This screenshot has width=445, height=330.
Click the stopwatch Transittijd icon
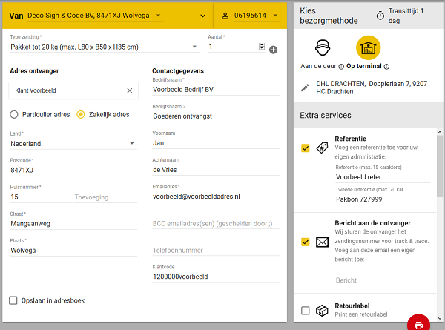[380, 16]
